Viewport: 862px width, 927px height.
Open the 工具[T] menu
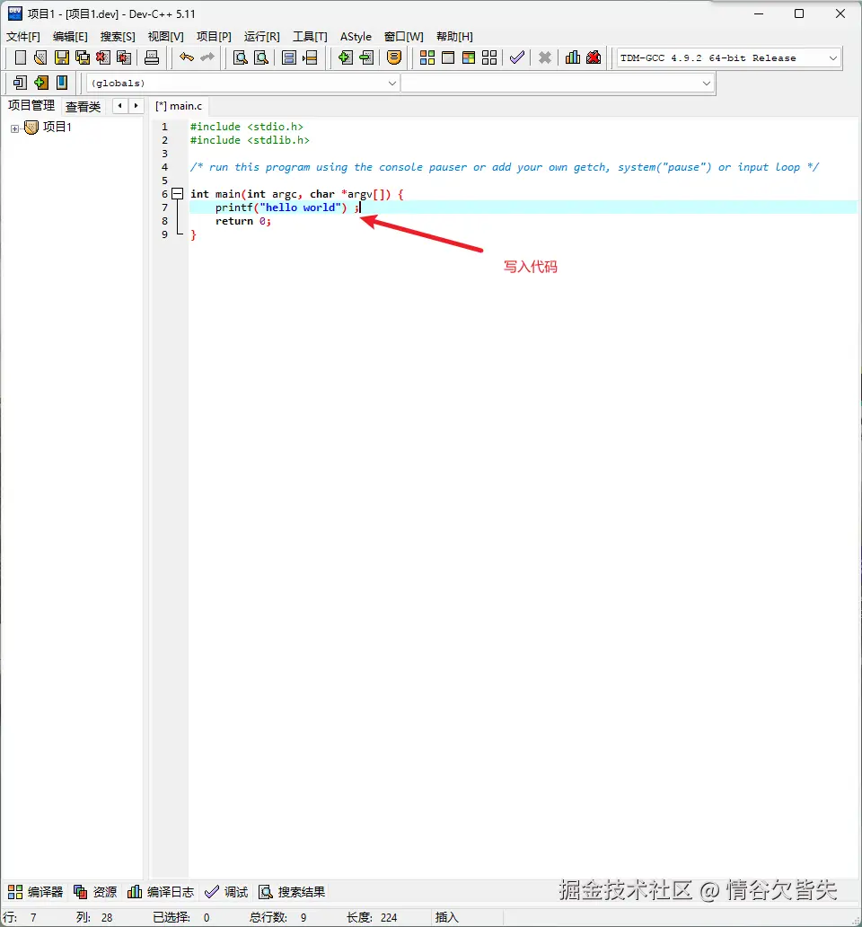pyautogui.click(x=310, y=37)
